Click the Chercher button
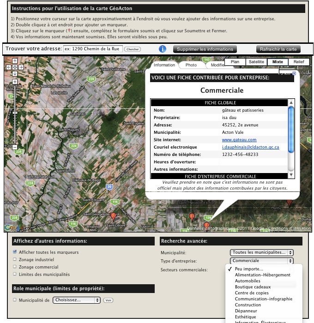Screen dimensions: 314x323 [x=133, y=49]
